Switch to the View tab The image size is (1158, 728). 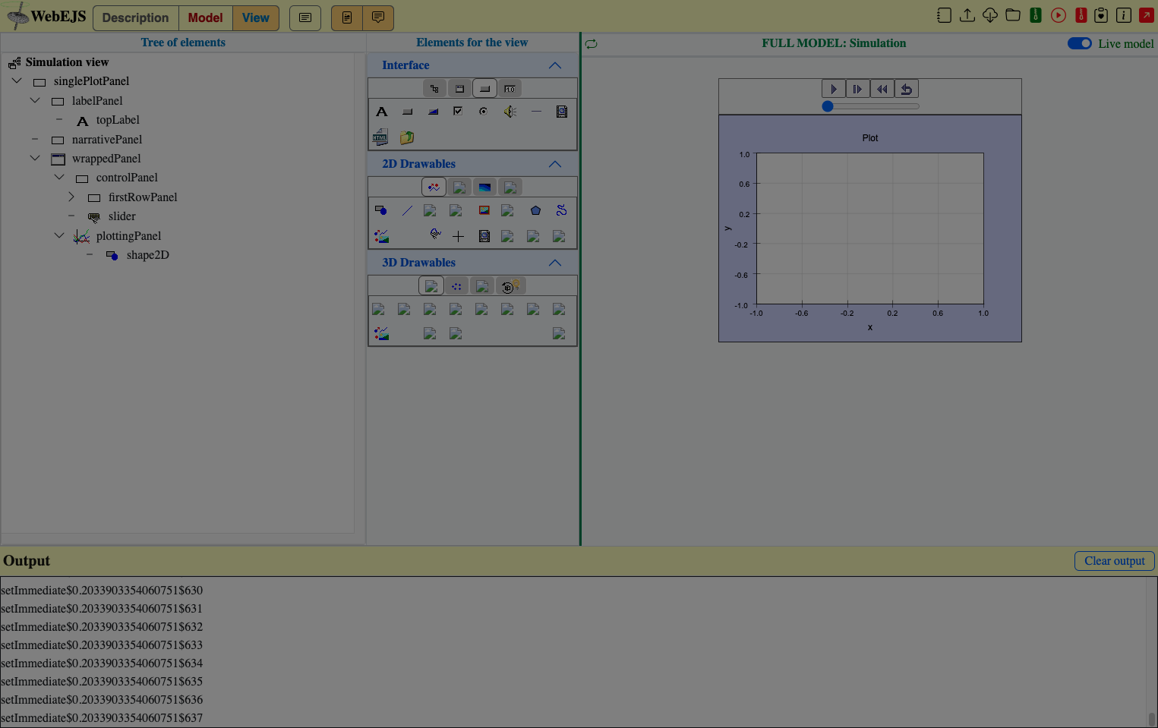click(256, 17)
